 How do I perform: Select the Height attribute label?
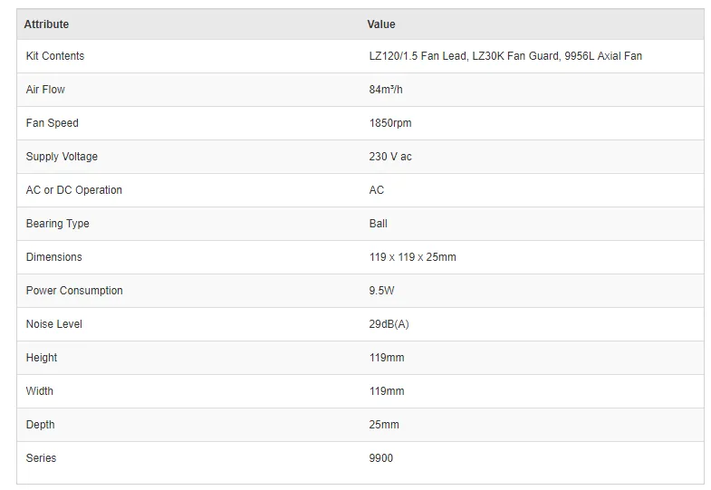42,358
